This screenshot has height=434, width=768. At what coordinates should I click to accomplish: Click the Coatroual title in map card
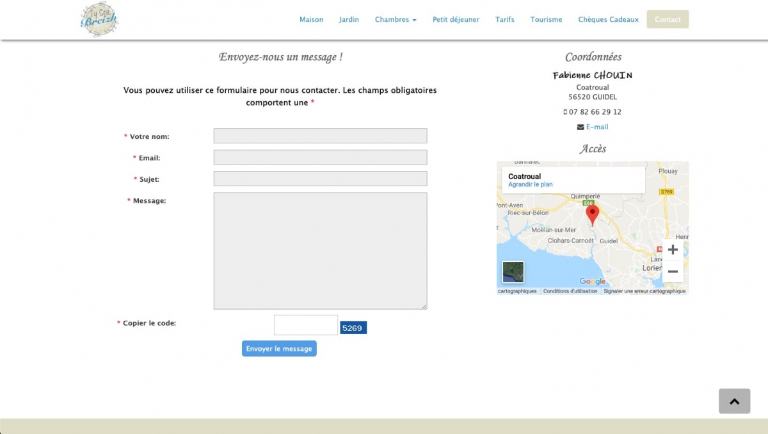coord(525,176)
